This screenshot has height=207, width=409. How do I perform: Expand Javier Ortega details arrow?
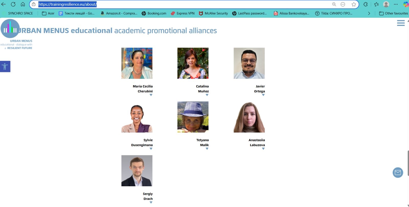click(x=263, y=95)
